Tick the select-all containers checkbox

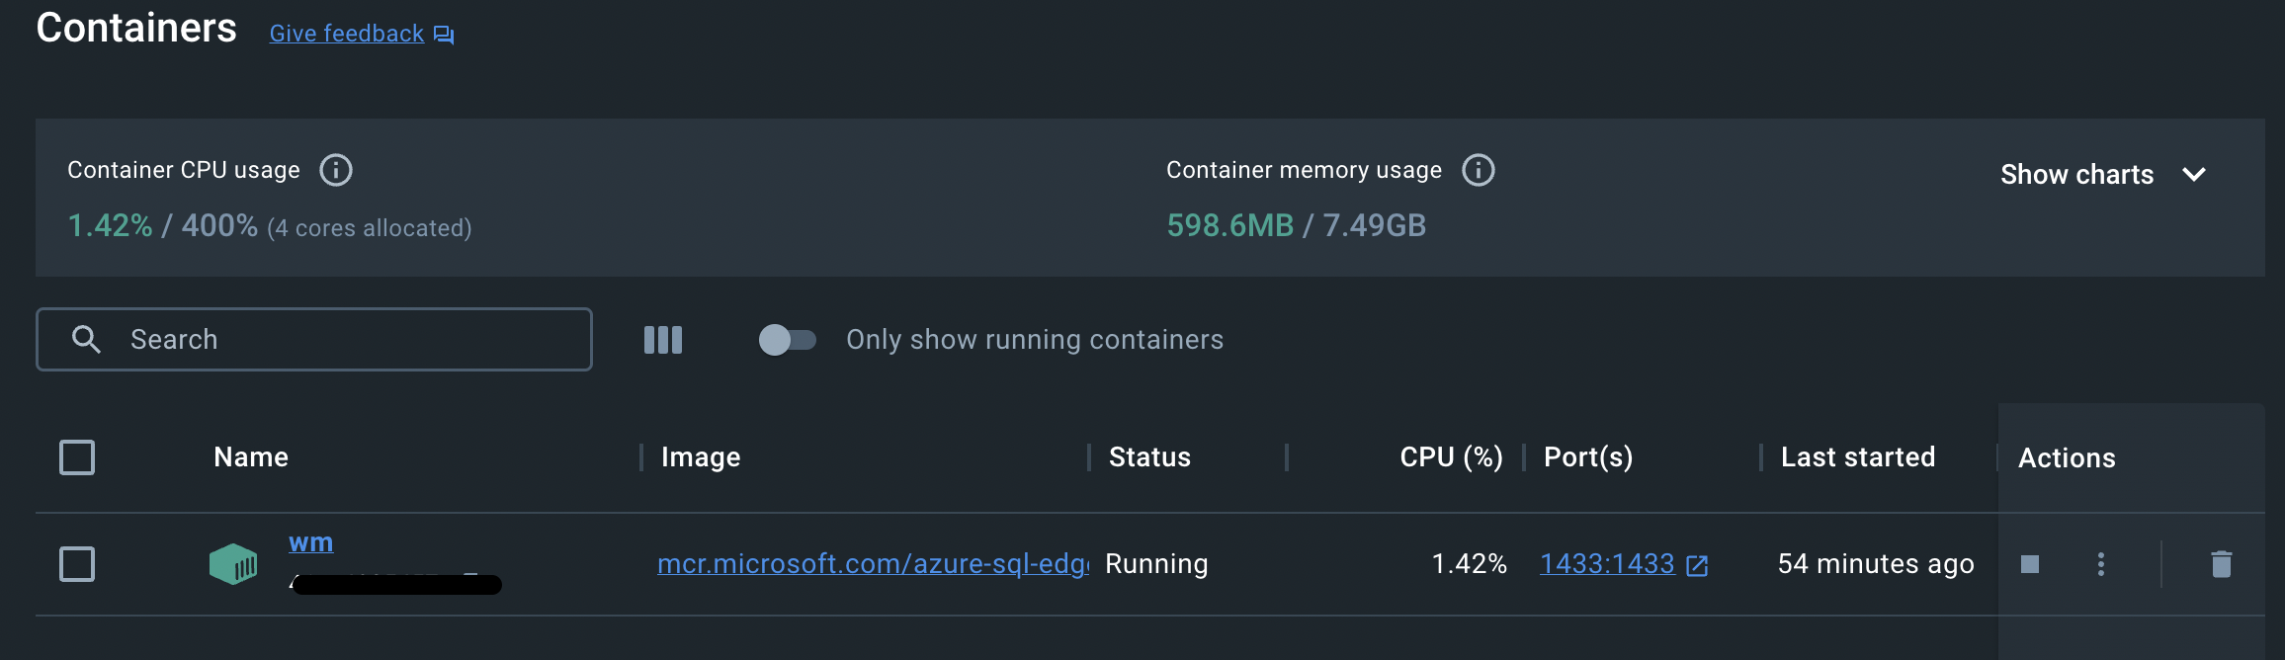pos(77,457)
